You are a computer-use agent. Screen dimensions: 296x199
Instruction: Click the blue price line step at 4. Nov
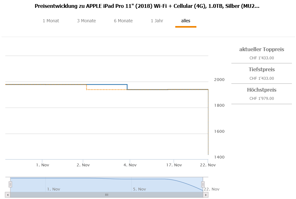(127, 87)
